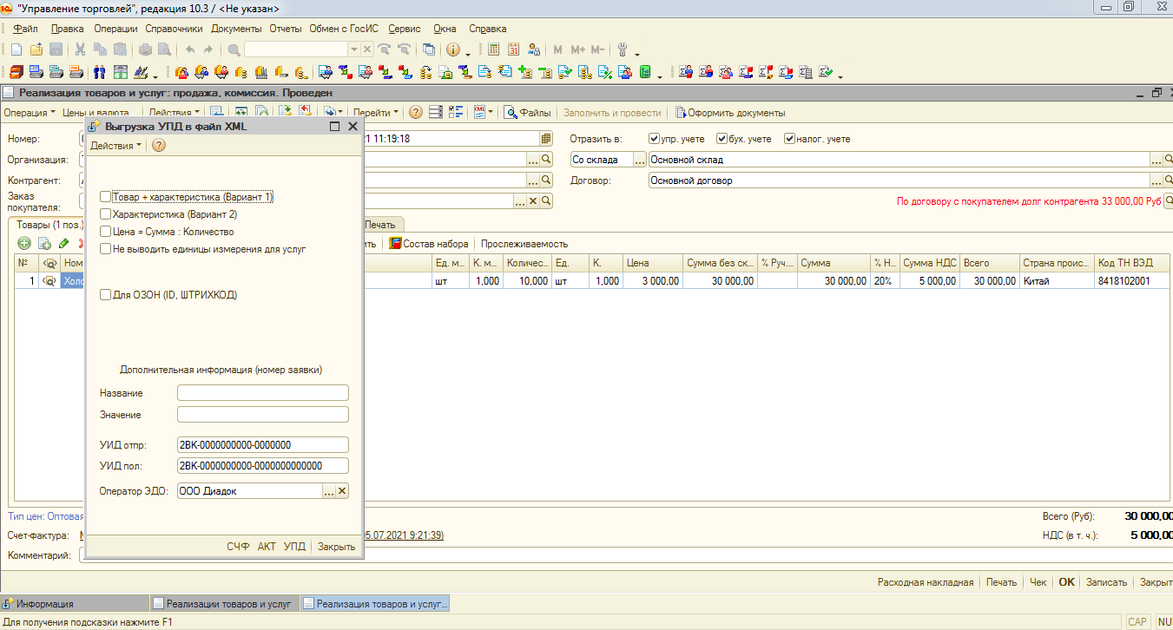Expand the search field dropdown in main toolbar
This screenshot has height=630, width=1173.
tap(354, 49)
